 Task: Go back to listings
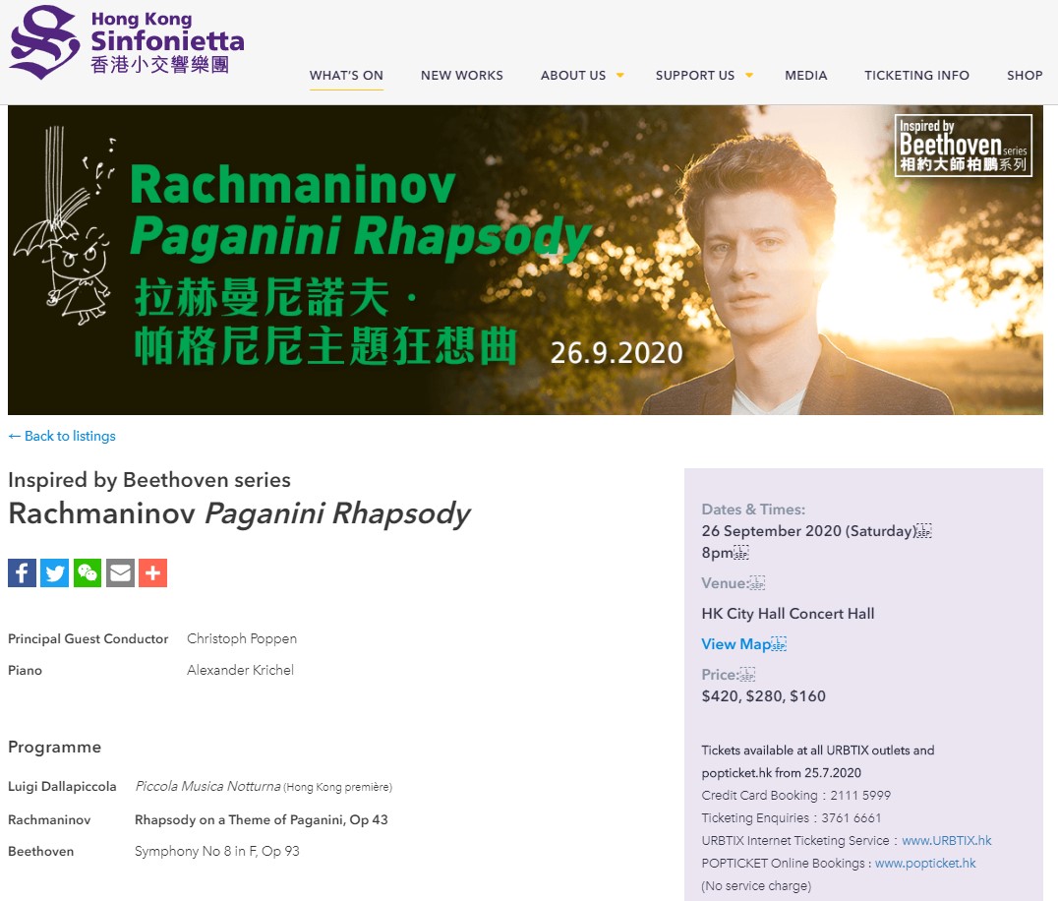click(x=62, y=436)
